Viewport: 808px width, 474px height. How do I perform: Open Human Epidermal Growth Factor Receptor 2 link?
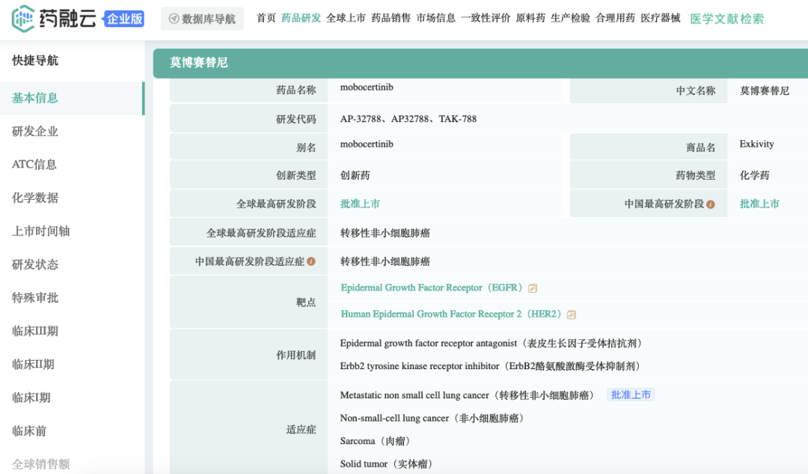coord(451,314)
